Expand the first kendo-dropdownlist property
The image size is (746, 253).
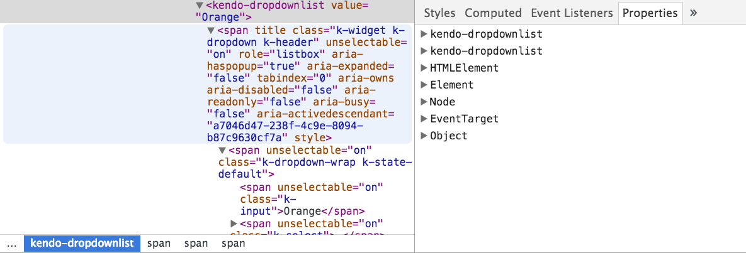pos(424,34)
